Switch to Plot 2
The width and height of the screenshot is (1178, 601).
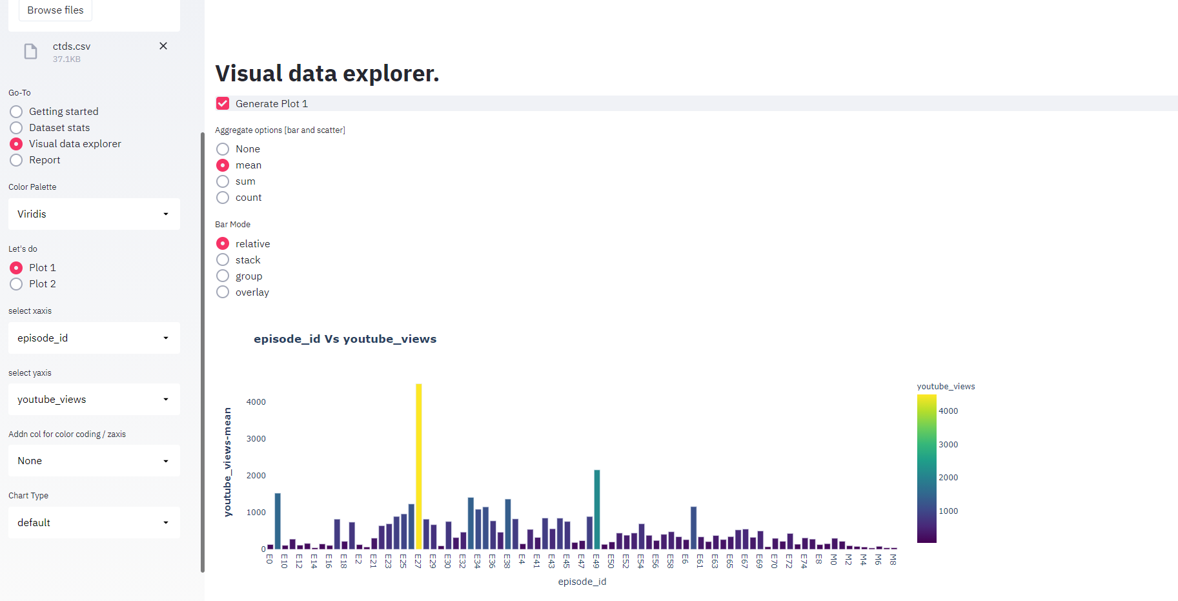click(x=17, y=284)
